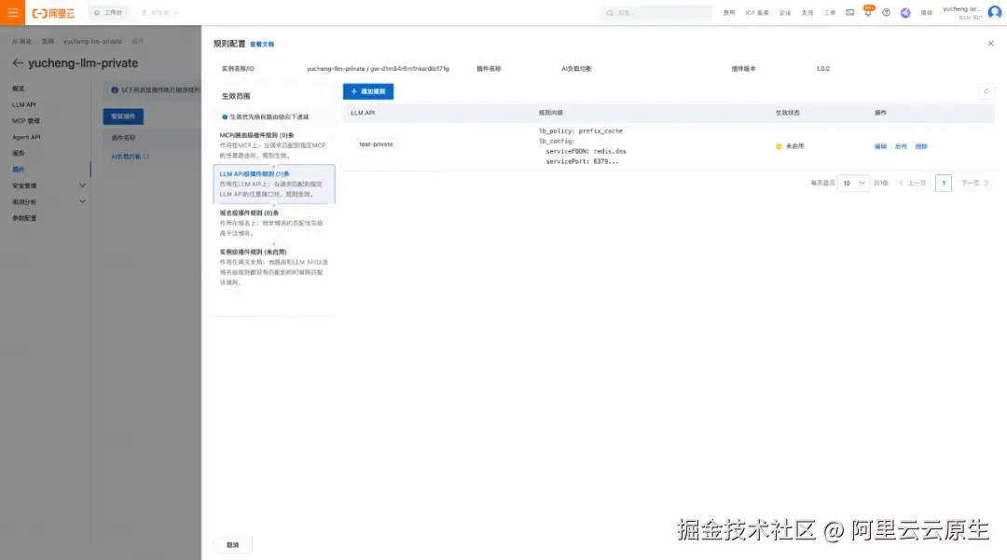Open the purple AI assistant icon
This screenshot has height=560, width=1007.
click(x=905, y=12)
